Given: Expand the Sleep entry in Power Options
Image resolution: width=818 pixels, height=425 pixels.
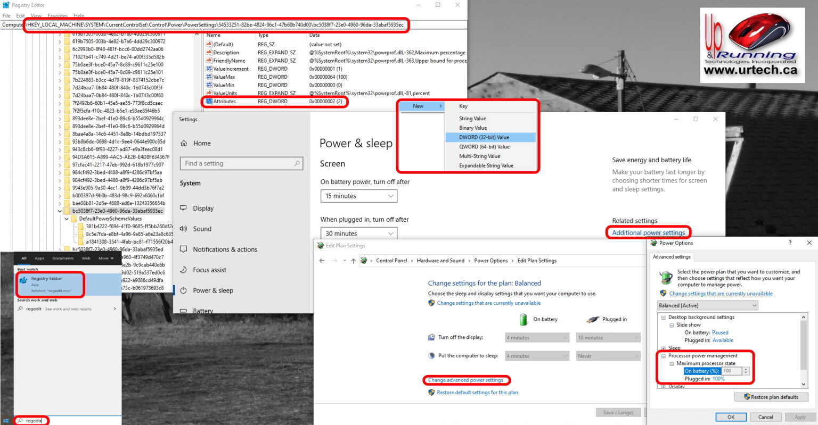Looking at the screenshot, I should (663, 347).
